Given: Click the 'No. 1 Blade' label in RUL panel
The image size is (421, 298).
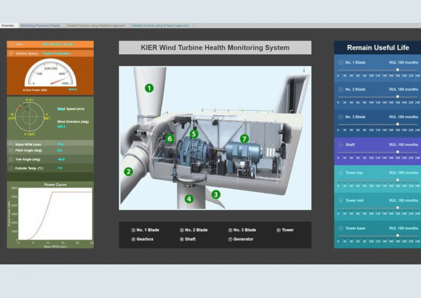Looking at the screenshot, I should coord(355,62).
